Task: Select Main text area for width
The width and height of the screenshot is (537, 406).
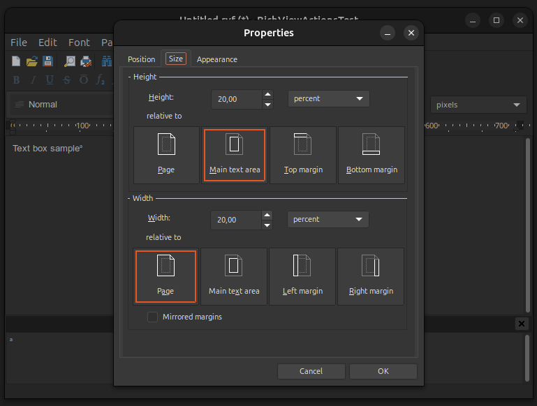Action: coord(234,276)
